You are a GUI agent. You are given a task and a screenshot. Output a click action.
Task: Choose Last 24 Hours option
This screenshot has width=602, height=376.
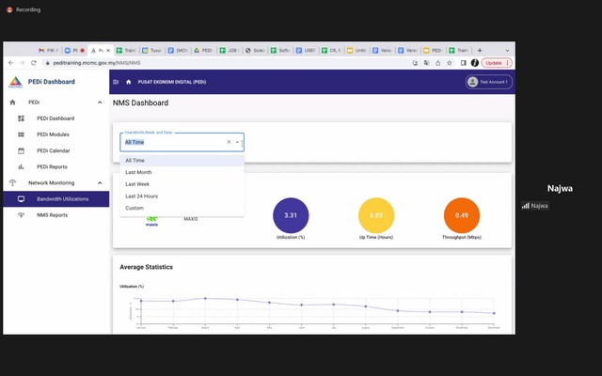pos(141,196)
